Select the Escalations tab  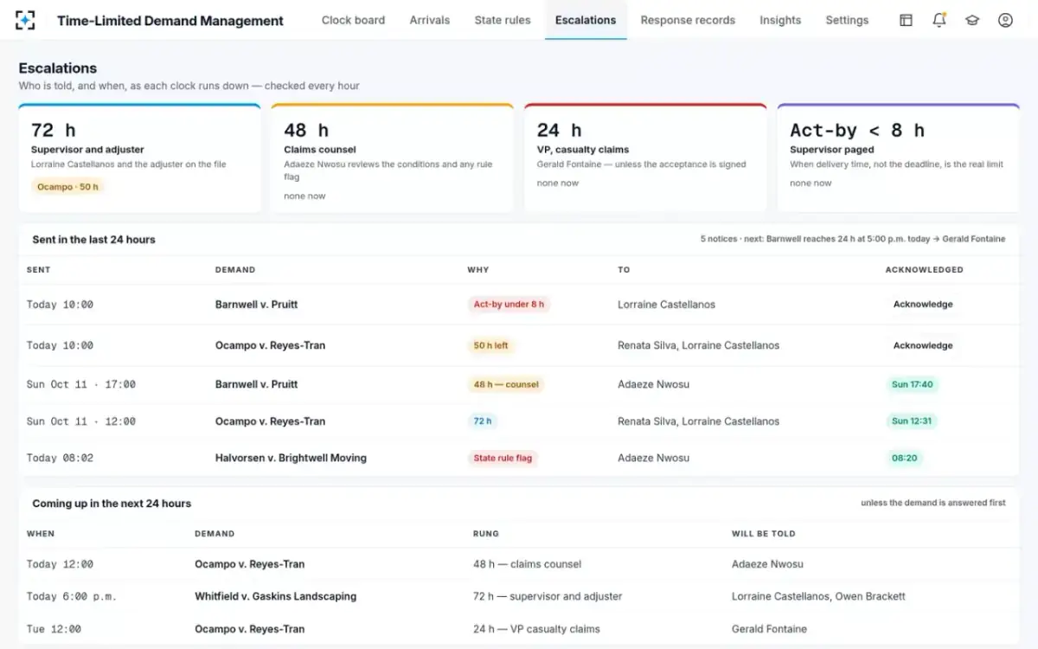point(586,20)
